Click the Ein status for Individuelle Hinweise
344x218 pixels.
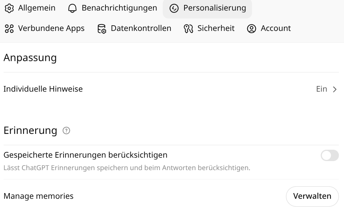(x=321, y=89)
